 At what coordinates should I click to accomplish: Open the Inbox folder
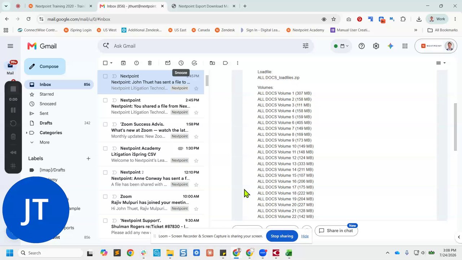[59, 84]
